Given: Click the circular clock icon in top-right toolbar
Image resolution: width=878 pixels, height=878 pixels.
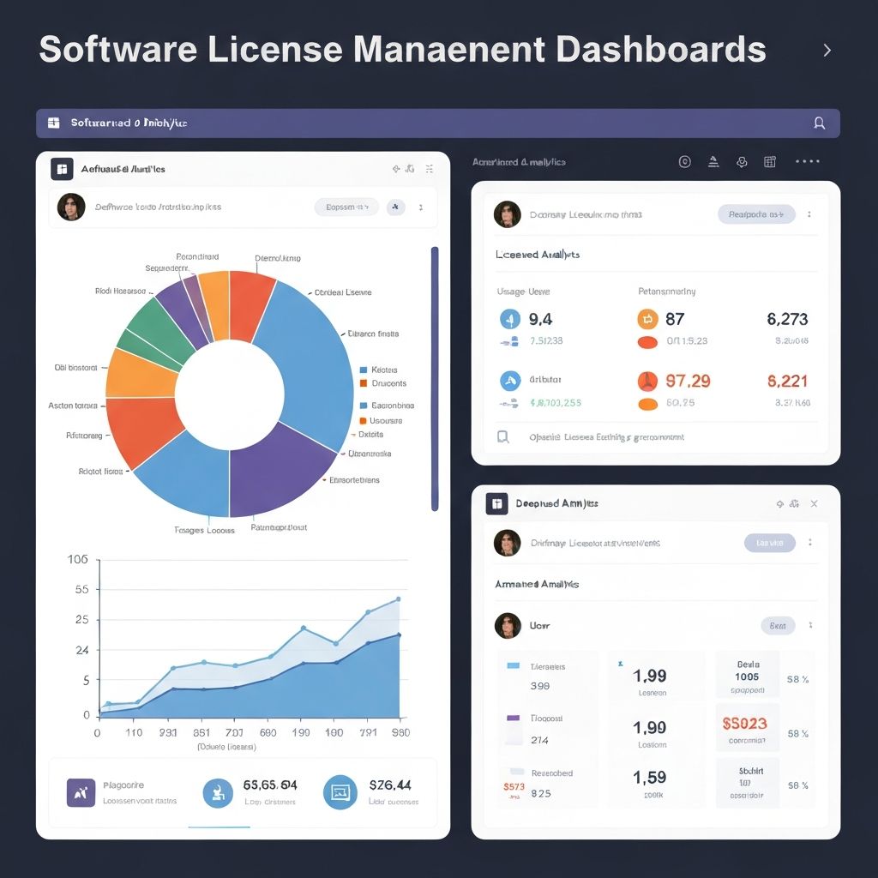Looking at the screenshot, I should pos(684,162).
